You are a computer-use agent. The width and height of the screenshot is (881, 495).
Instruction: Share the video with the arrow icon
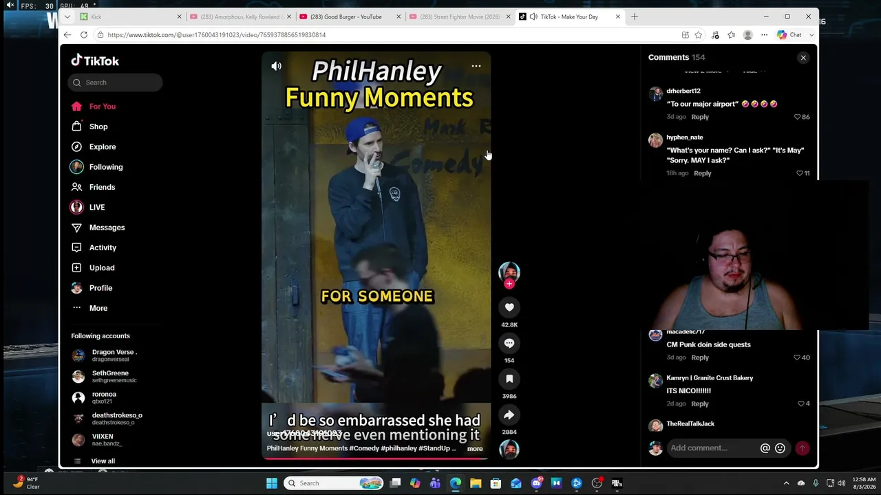[x=509, y=415]
